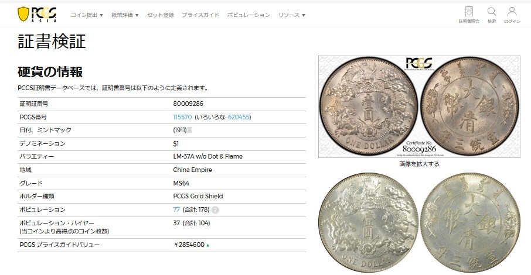Open variety number 620455 link
This screenshot has height=275, width=531.
click(239, 117)
